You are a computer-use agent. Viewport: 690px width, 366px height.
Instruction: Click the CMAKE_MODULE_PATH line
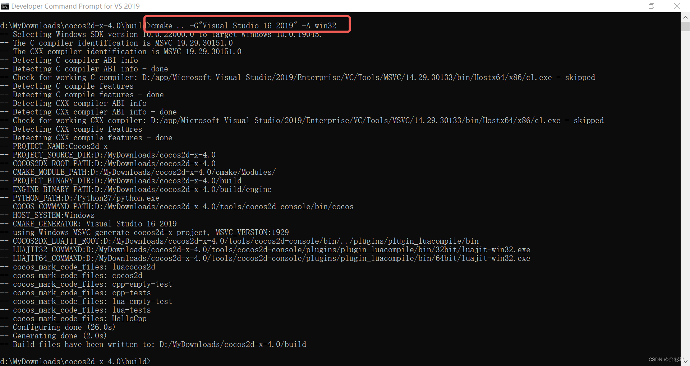tap(138, 172)
